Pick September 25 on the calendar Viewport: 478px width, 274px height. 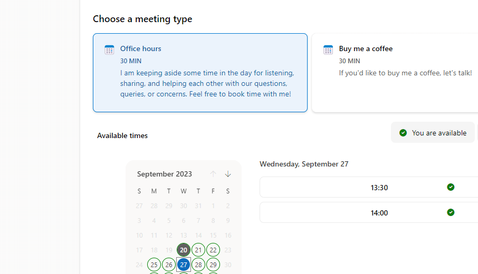[x=154, y=265]
